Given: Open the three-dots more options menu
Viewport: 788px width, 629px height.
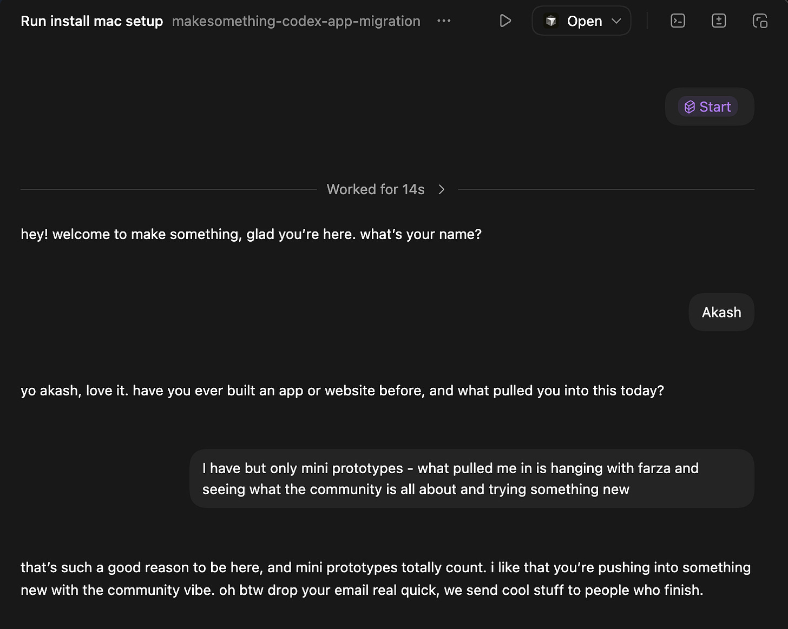Looking at the screenshot, I should pyautogui.click(x=444, y=21).
